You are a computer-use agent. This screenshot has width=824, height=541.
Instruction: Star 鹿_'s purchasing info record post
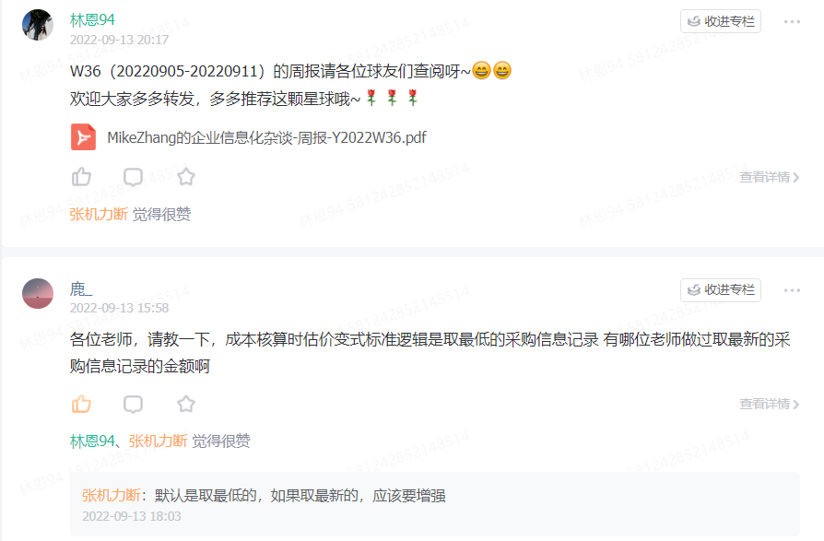186,404
